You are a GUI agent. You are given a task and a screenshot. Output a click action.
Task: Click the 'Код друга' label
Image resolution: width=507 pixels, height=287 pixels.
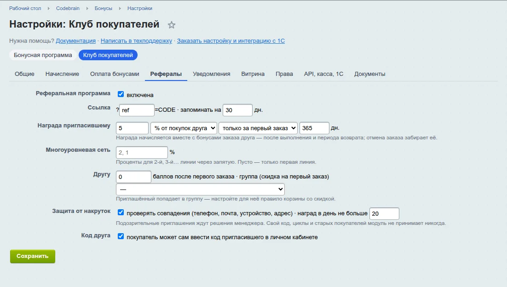point(96,235)
